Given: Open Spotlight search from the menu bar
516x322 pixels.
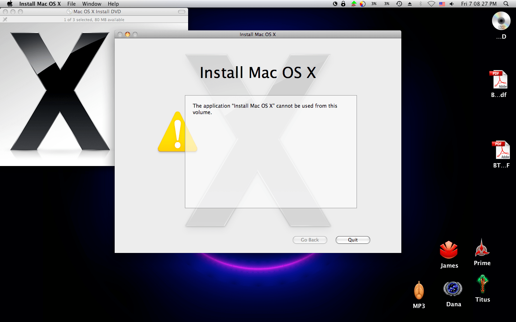Looking at the screenshot, I should point(506,4).
